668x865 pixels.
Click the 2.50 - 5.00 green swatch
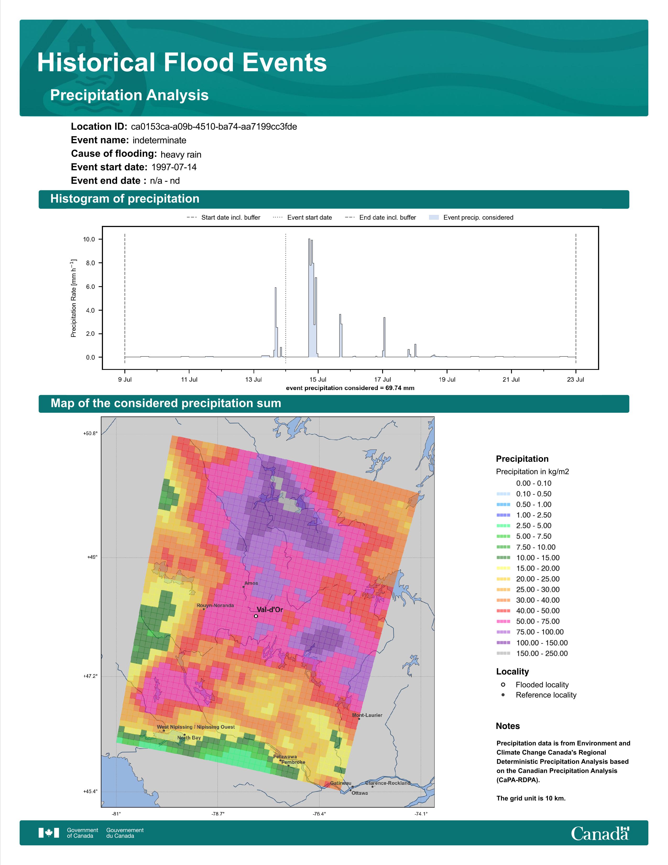[503, 526]
